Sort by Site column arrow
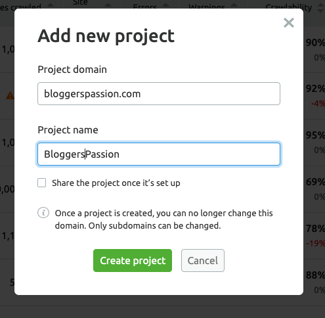 point(108,5)
